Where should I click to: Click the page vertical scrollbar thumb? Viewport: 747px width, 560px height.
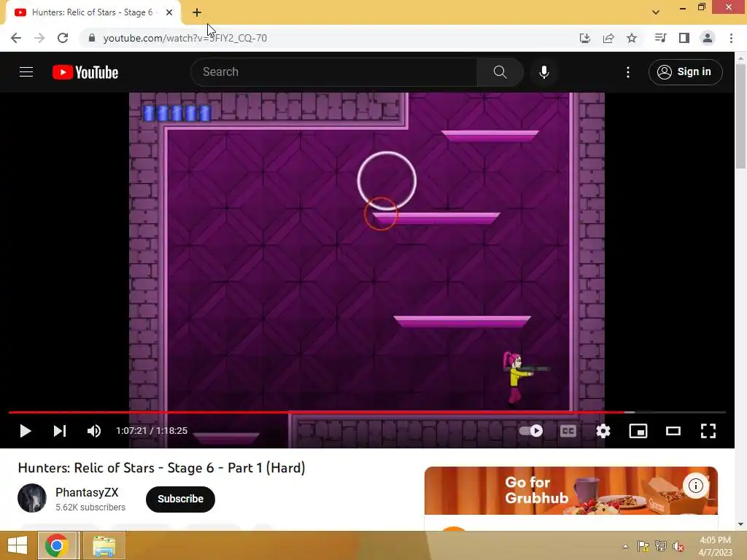[x=740, y=116]
